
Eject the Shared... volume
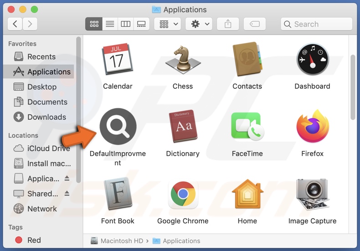click(x=67, y=194)
